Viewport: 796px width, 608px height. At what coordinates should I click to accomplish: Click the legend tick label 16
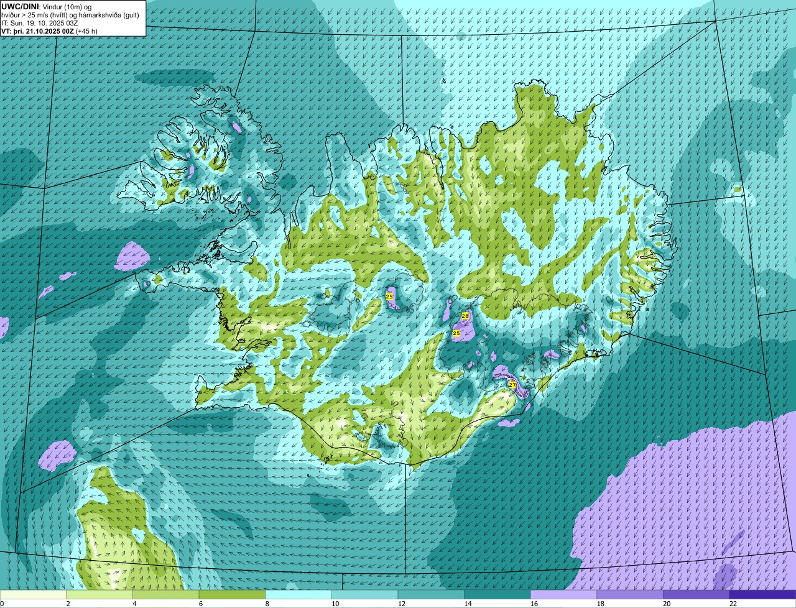534,604
